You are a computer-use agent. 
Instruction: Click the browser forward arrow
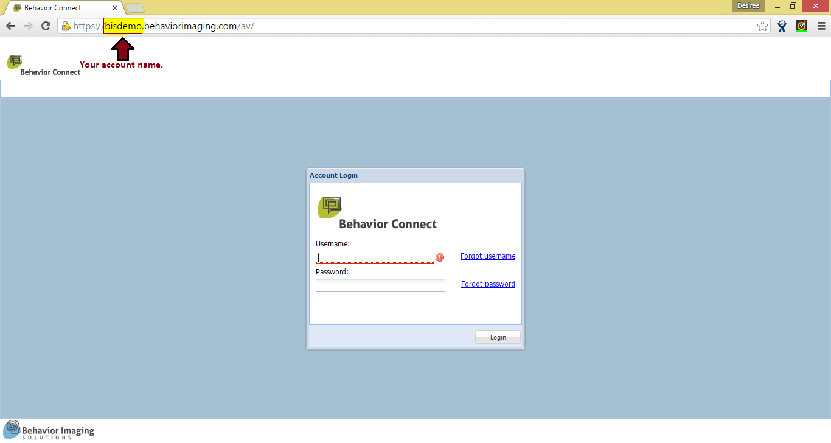click(28, 26)
